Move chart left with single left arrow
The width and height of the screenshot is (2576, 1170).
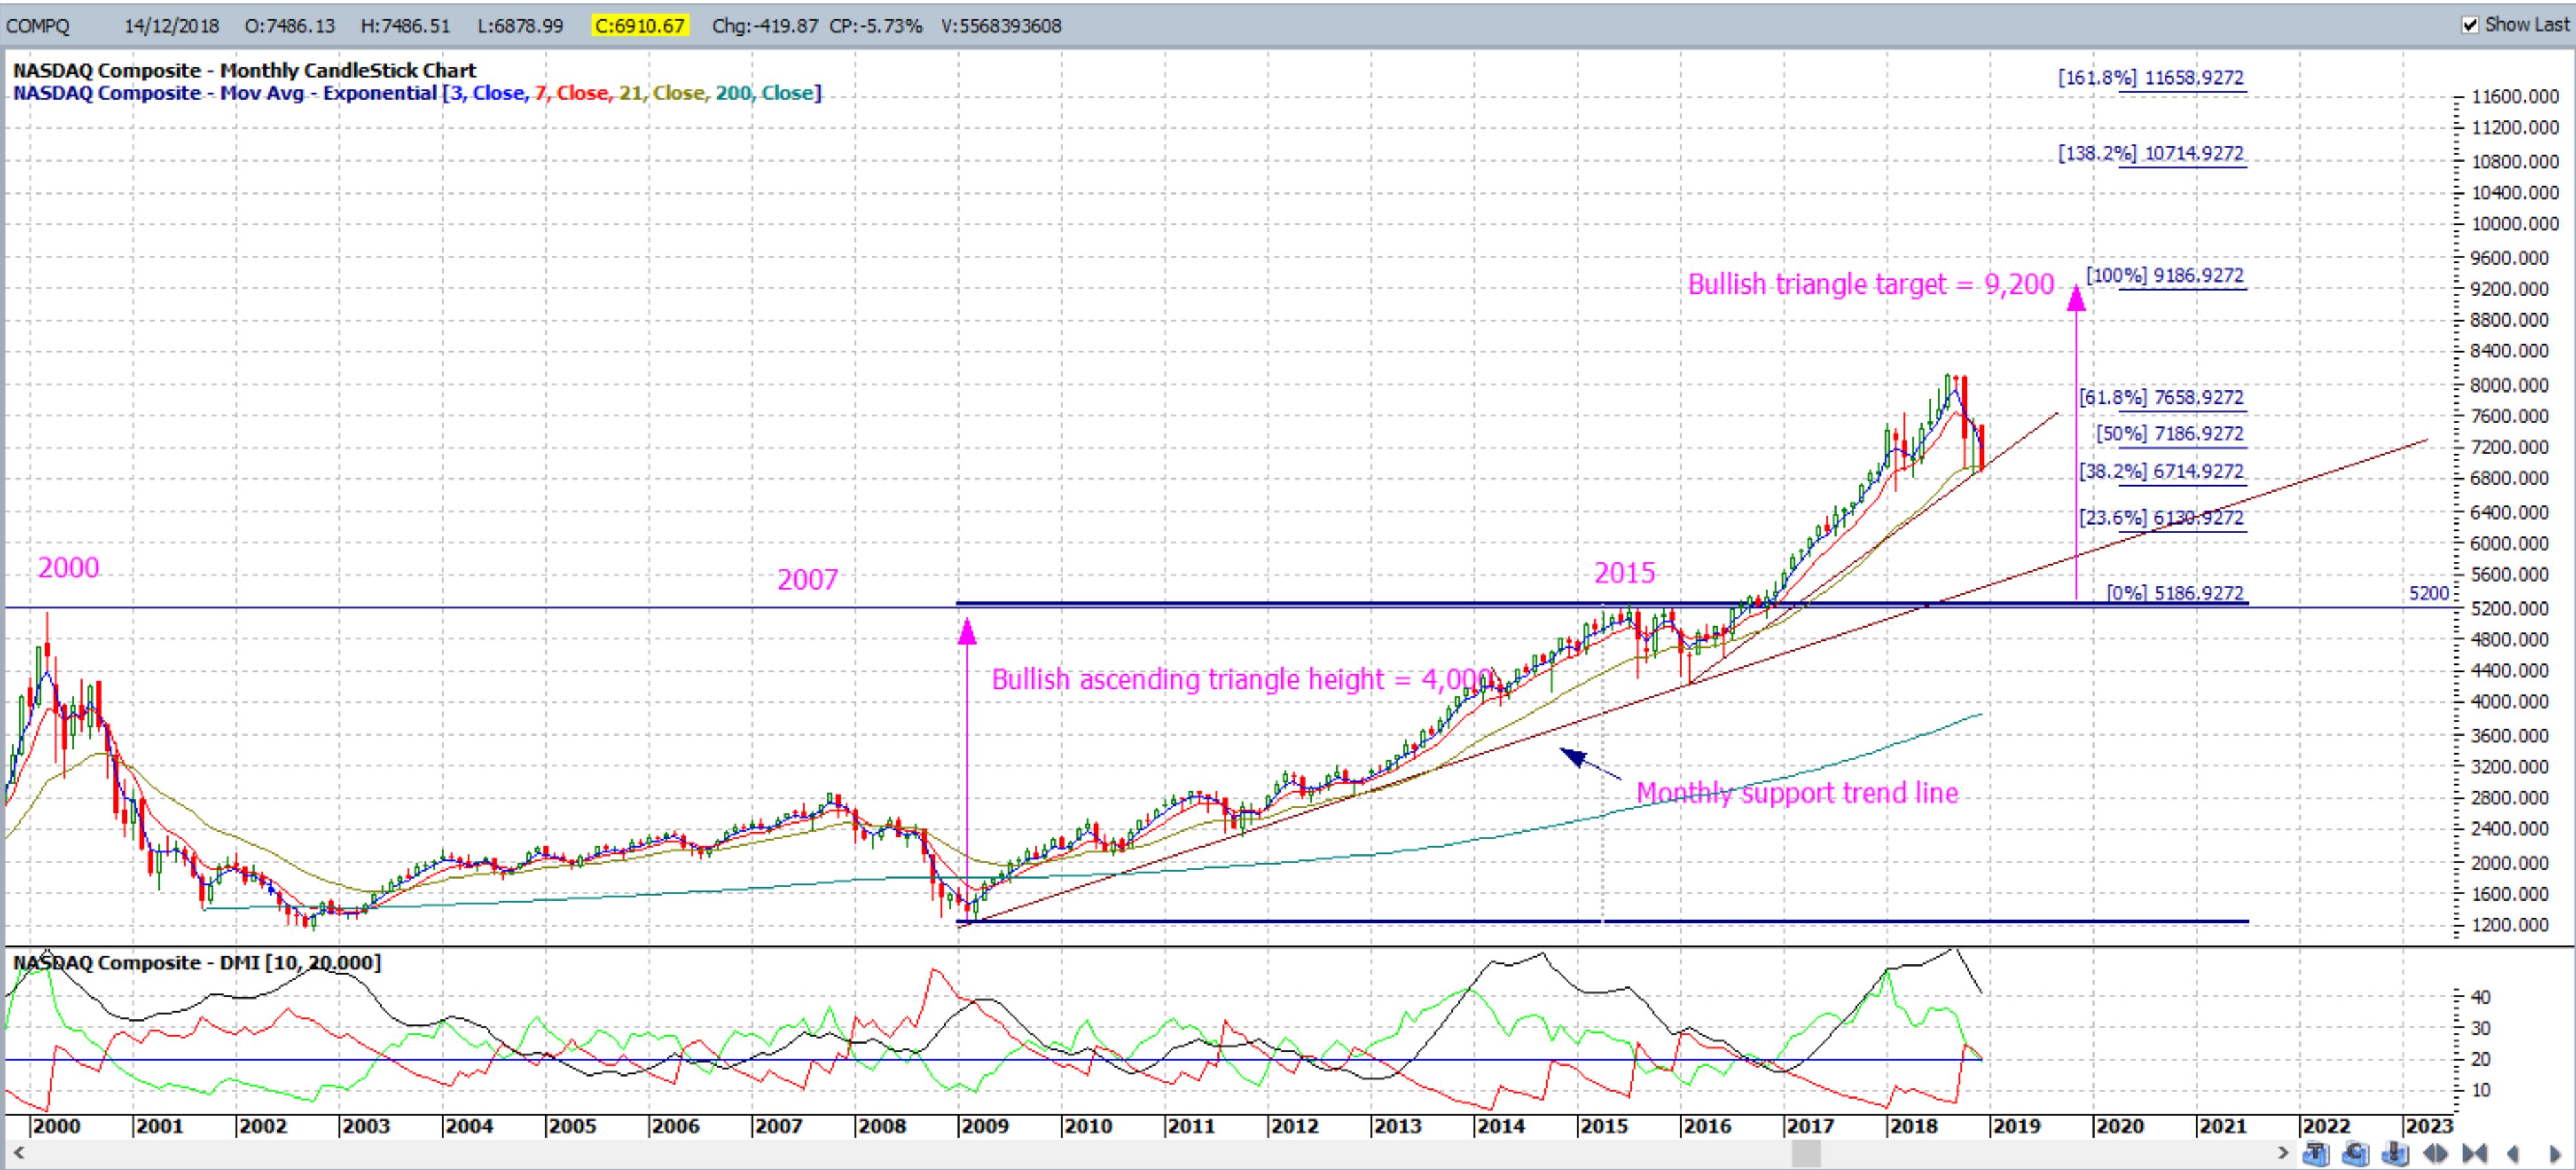coord(2513,1153)
